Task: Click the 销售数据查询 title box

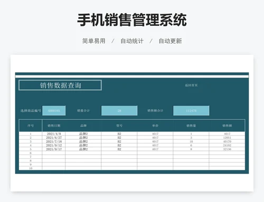Action: coord(60,85)
